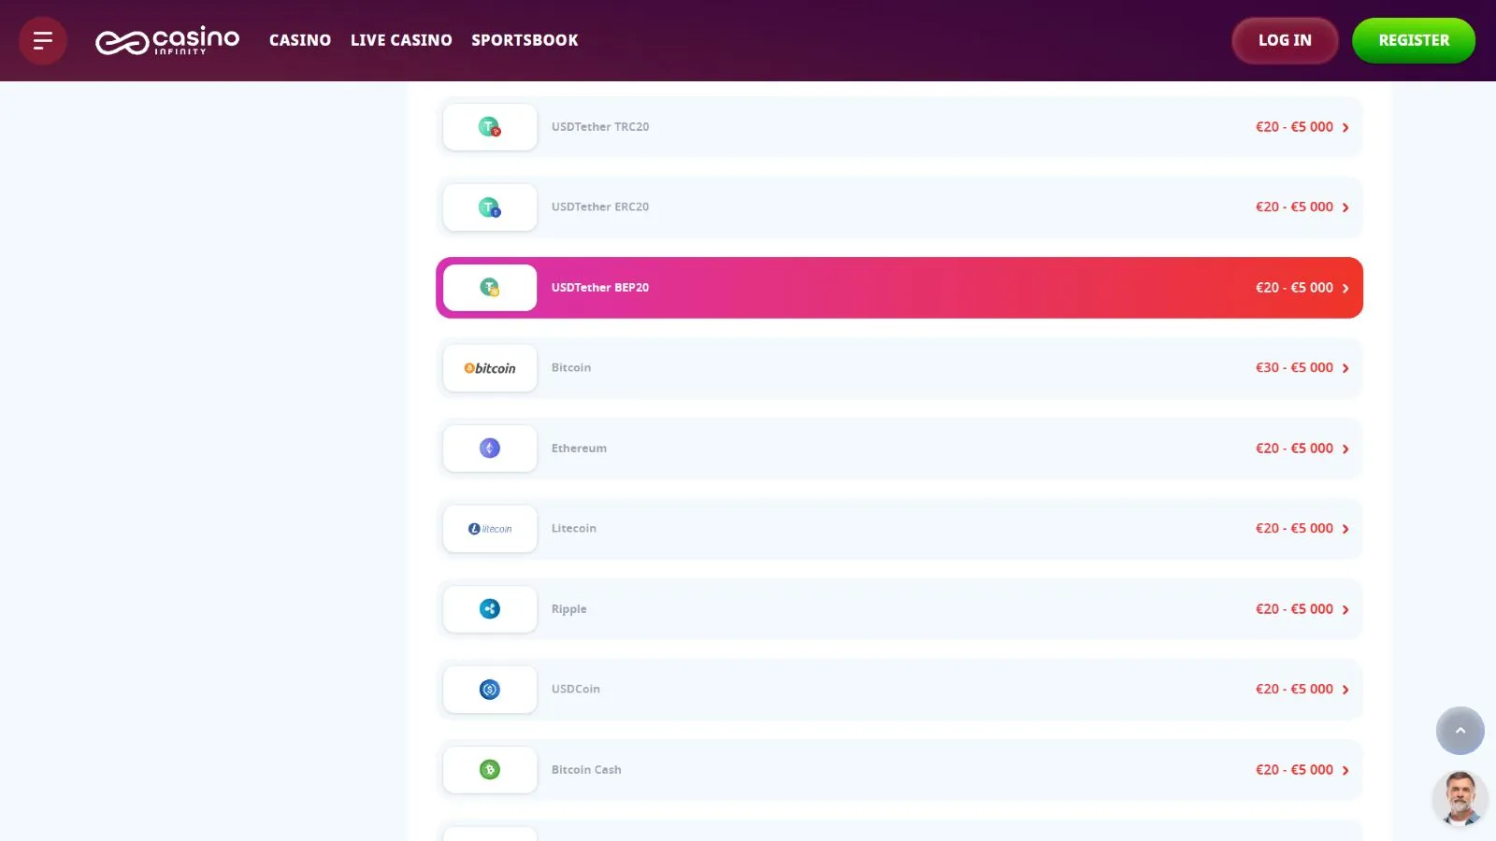Open the hamburger menu icon
Image resolution: width=1496 pixels, height=841 pixels.
coord(43,40)
